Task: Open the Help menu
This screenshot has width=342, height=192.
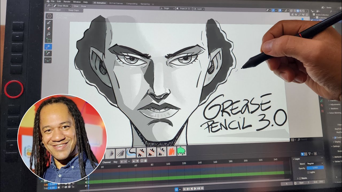Action: [x=85, y=2]
